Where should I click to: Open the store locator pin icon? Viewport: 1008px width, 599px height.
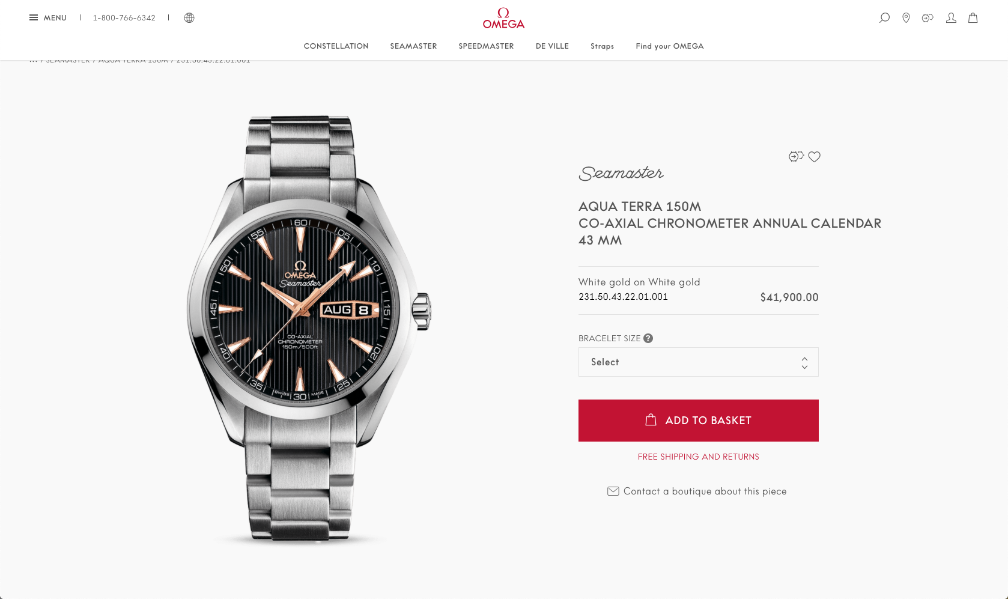(x=906, y=18)
